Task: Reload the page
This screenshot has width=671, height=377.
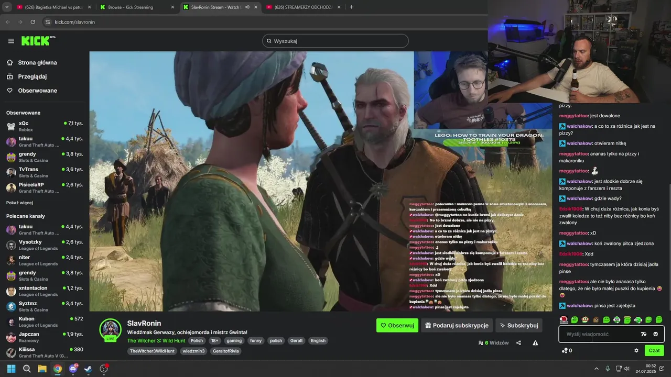Action: (x=33, y=22)
